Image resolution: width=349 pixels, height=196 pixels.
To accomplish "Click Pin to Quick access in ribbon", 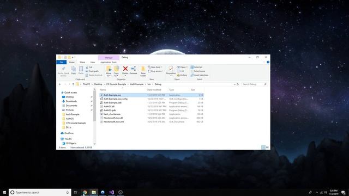I will [63, 71].
